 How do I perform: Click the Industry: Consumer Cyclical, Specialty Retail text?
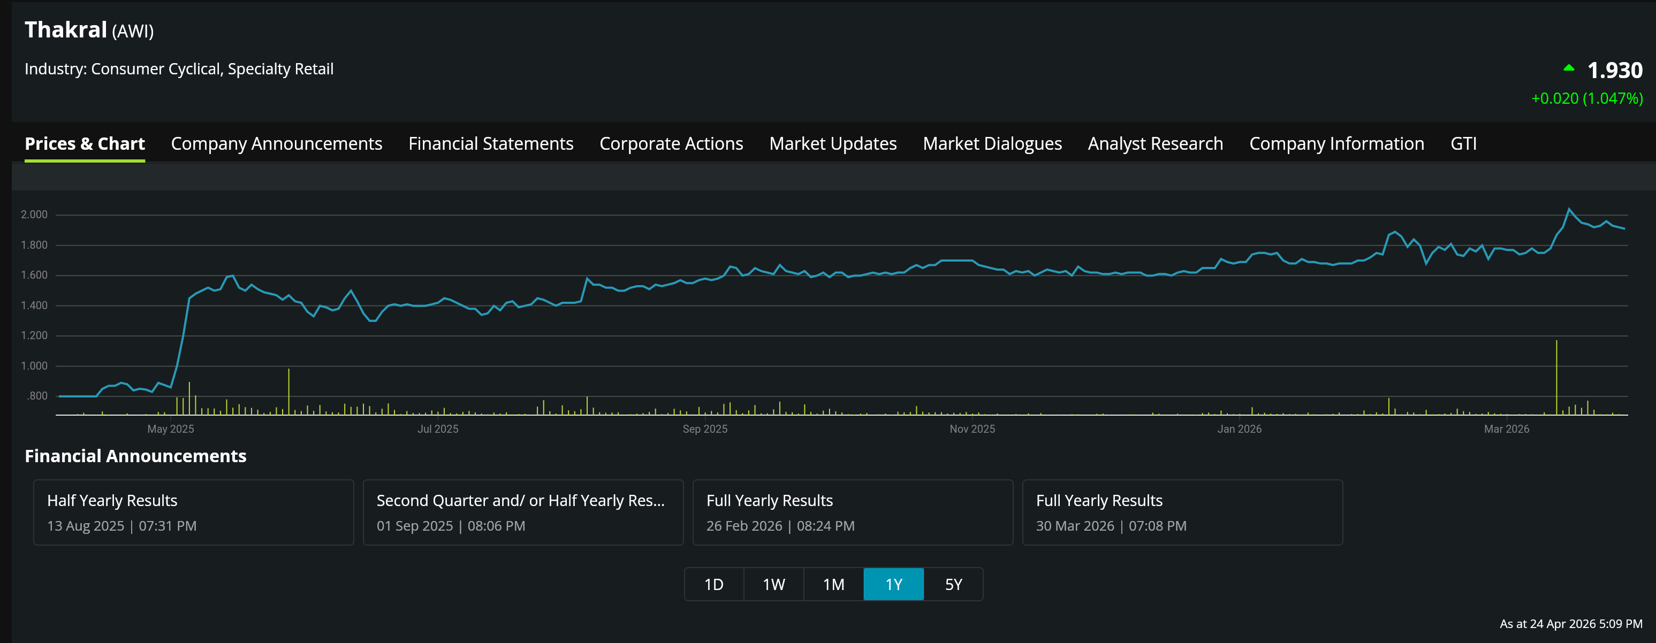point(179,68)
